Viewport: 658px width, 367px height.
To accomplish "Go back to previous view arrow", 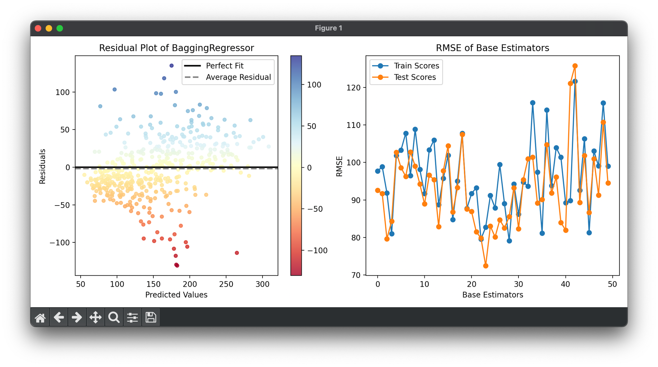I will coord(59,317).
